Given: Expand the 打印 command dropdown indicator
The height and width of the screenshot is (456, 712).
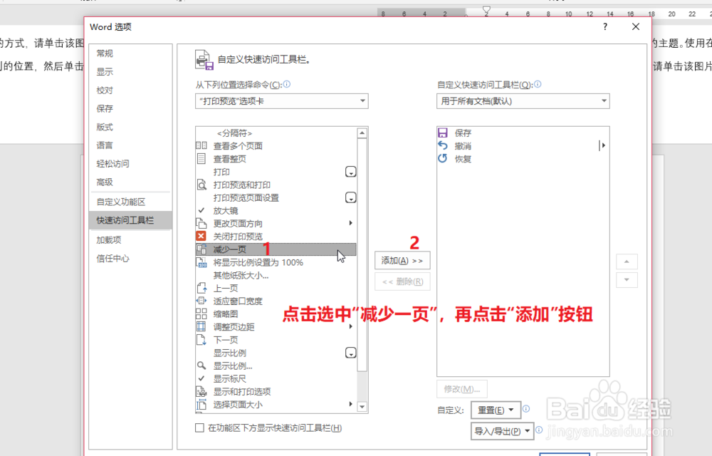Looking at the screenshot, I should tap(350, 172).
